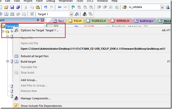Toggle Show Include File Dependencies checkmark
Screen dimensions: 172x109
point(16,106)
